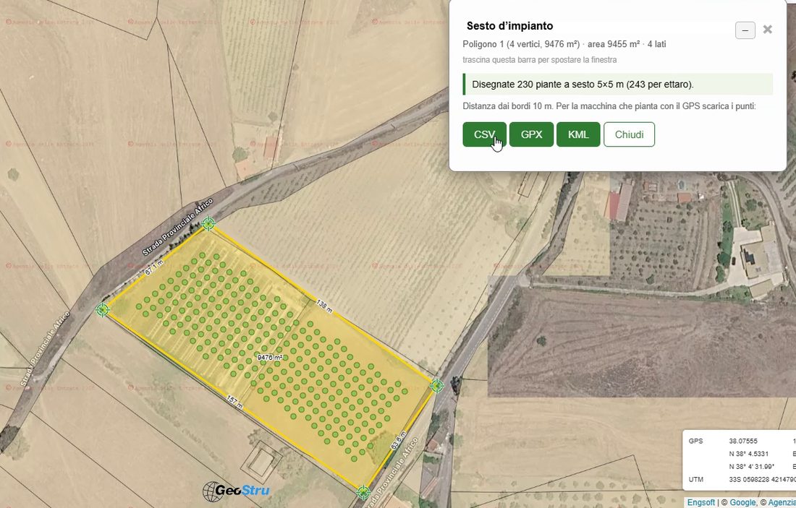Open the Google attribution link

[x=742, y=502]
